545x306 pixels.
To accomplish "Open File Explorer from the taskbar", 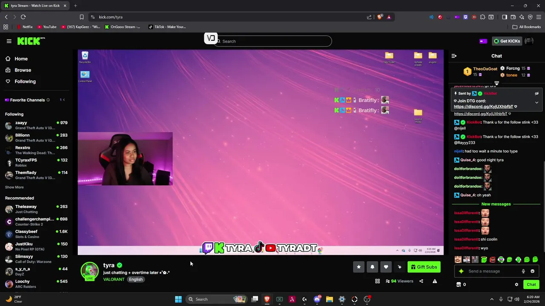I will tap(329, 299).
